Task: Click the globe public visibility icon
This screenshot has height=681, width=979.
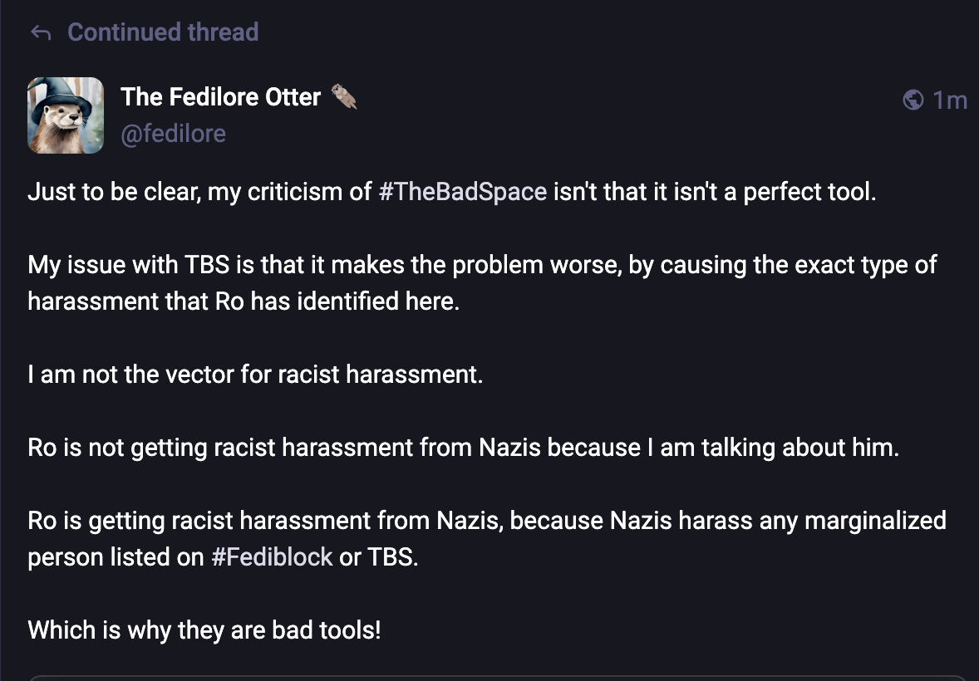Action: pos(913,100)
